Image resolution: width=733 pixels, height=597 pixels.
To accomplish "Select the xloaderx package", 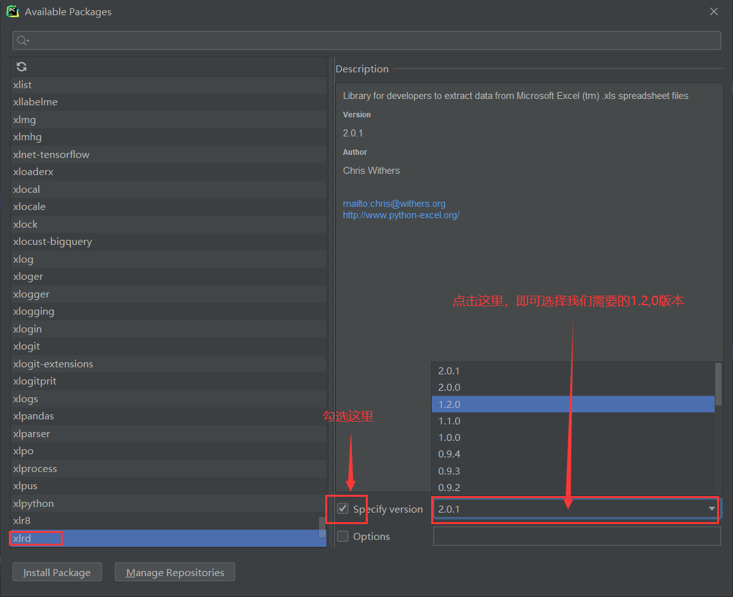I will (x=168, y=172).
